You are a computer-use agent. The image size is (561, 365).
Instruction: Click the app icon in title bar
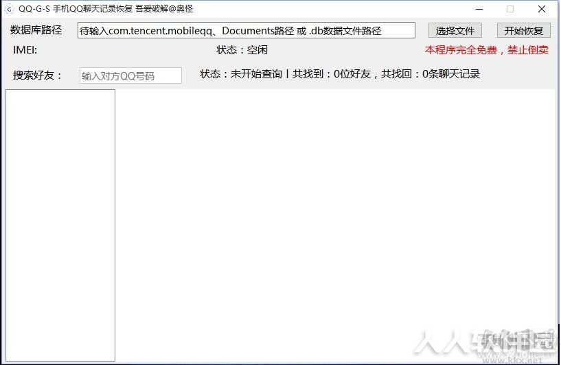coord(10,9)
